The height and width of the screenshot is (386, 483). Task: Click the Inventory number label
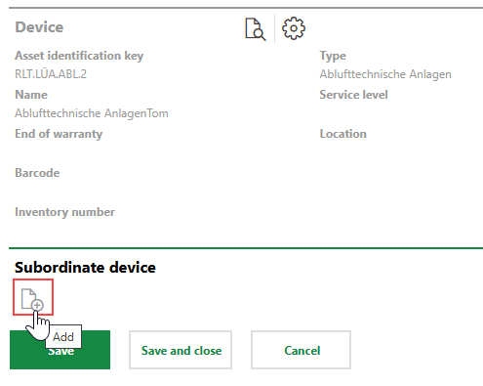(x=64, y=212)
